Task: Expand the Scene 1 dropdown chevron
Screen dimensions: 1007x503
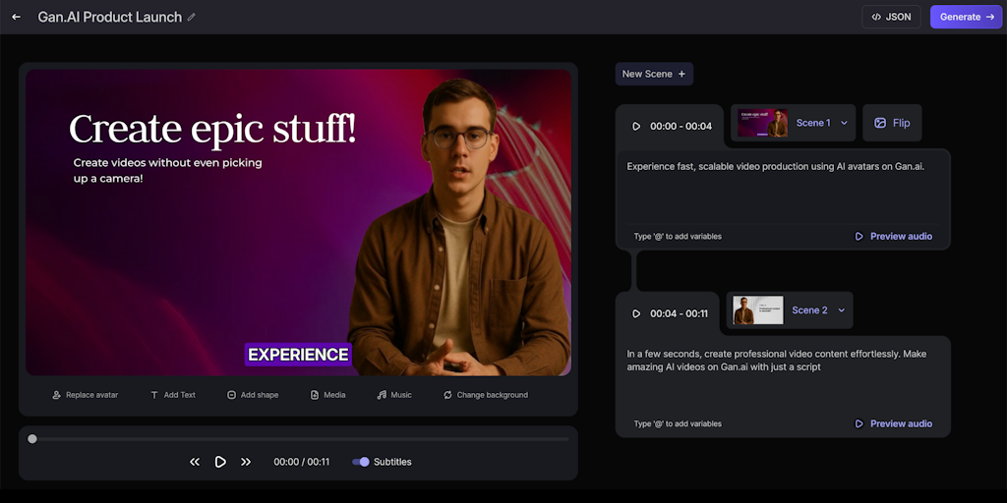Action: pyautogui.click(x=844, y=123)
